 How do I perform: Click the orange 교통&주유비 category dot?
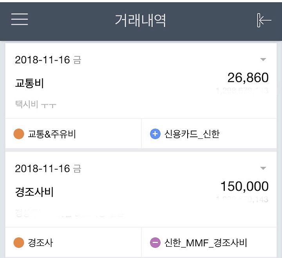[x=19, y=134]
